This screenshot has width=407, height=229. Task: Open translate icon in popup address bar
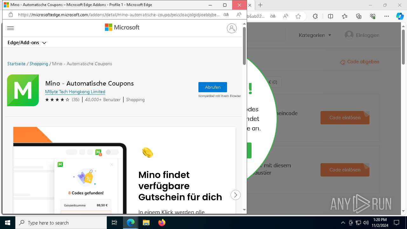pos(226,15)
